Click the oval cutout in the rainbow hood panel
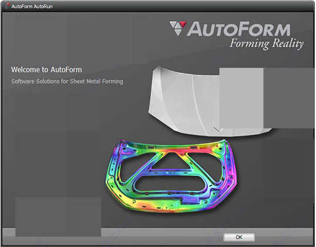Viewport: 316px width, 247px height. point(171,184)
